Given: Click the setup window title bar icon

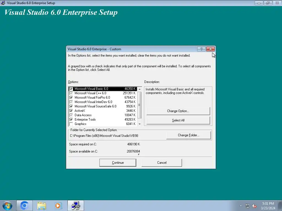Looking at the screenshot, I should [x=3, y=3].
